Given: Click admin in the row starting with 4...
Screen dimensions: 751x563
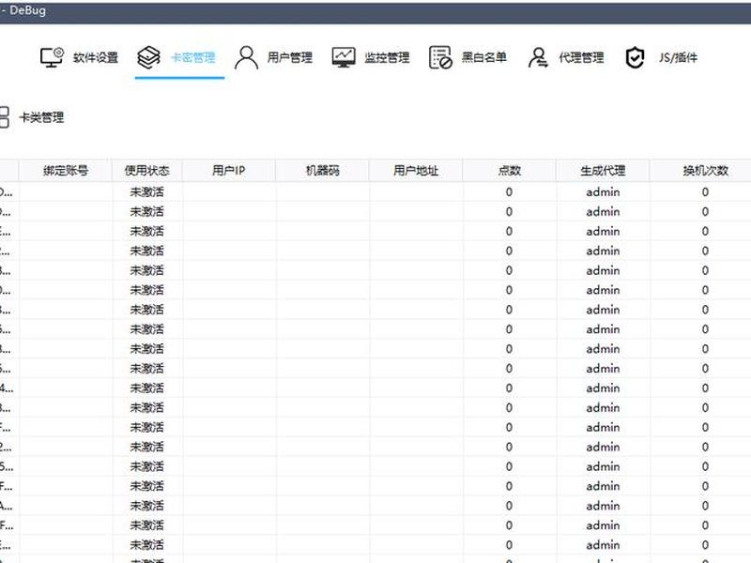Looking at the screenshot, I should tap(603, 388).
